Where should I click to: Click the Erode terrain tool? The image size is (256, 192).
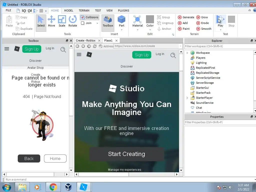(202, 23)
